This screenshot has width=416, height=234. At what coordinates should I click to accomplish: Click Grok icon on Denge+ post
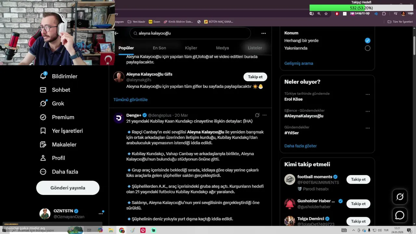coord(257,115)
